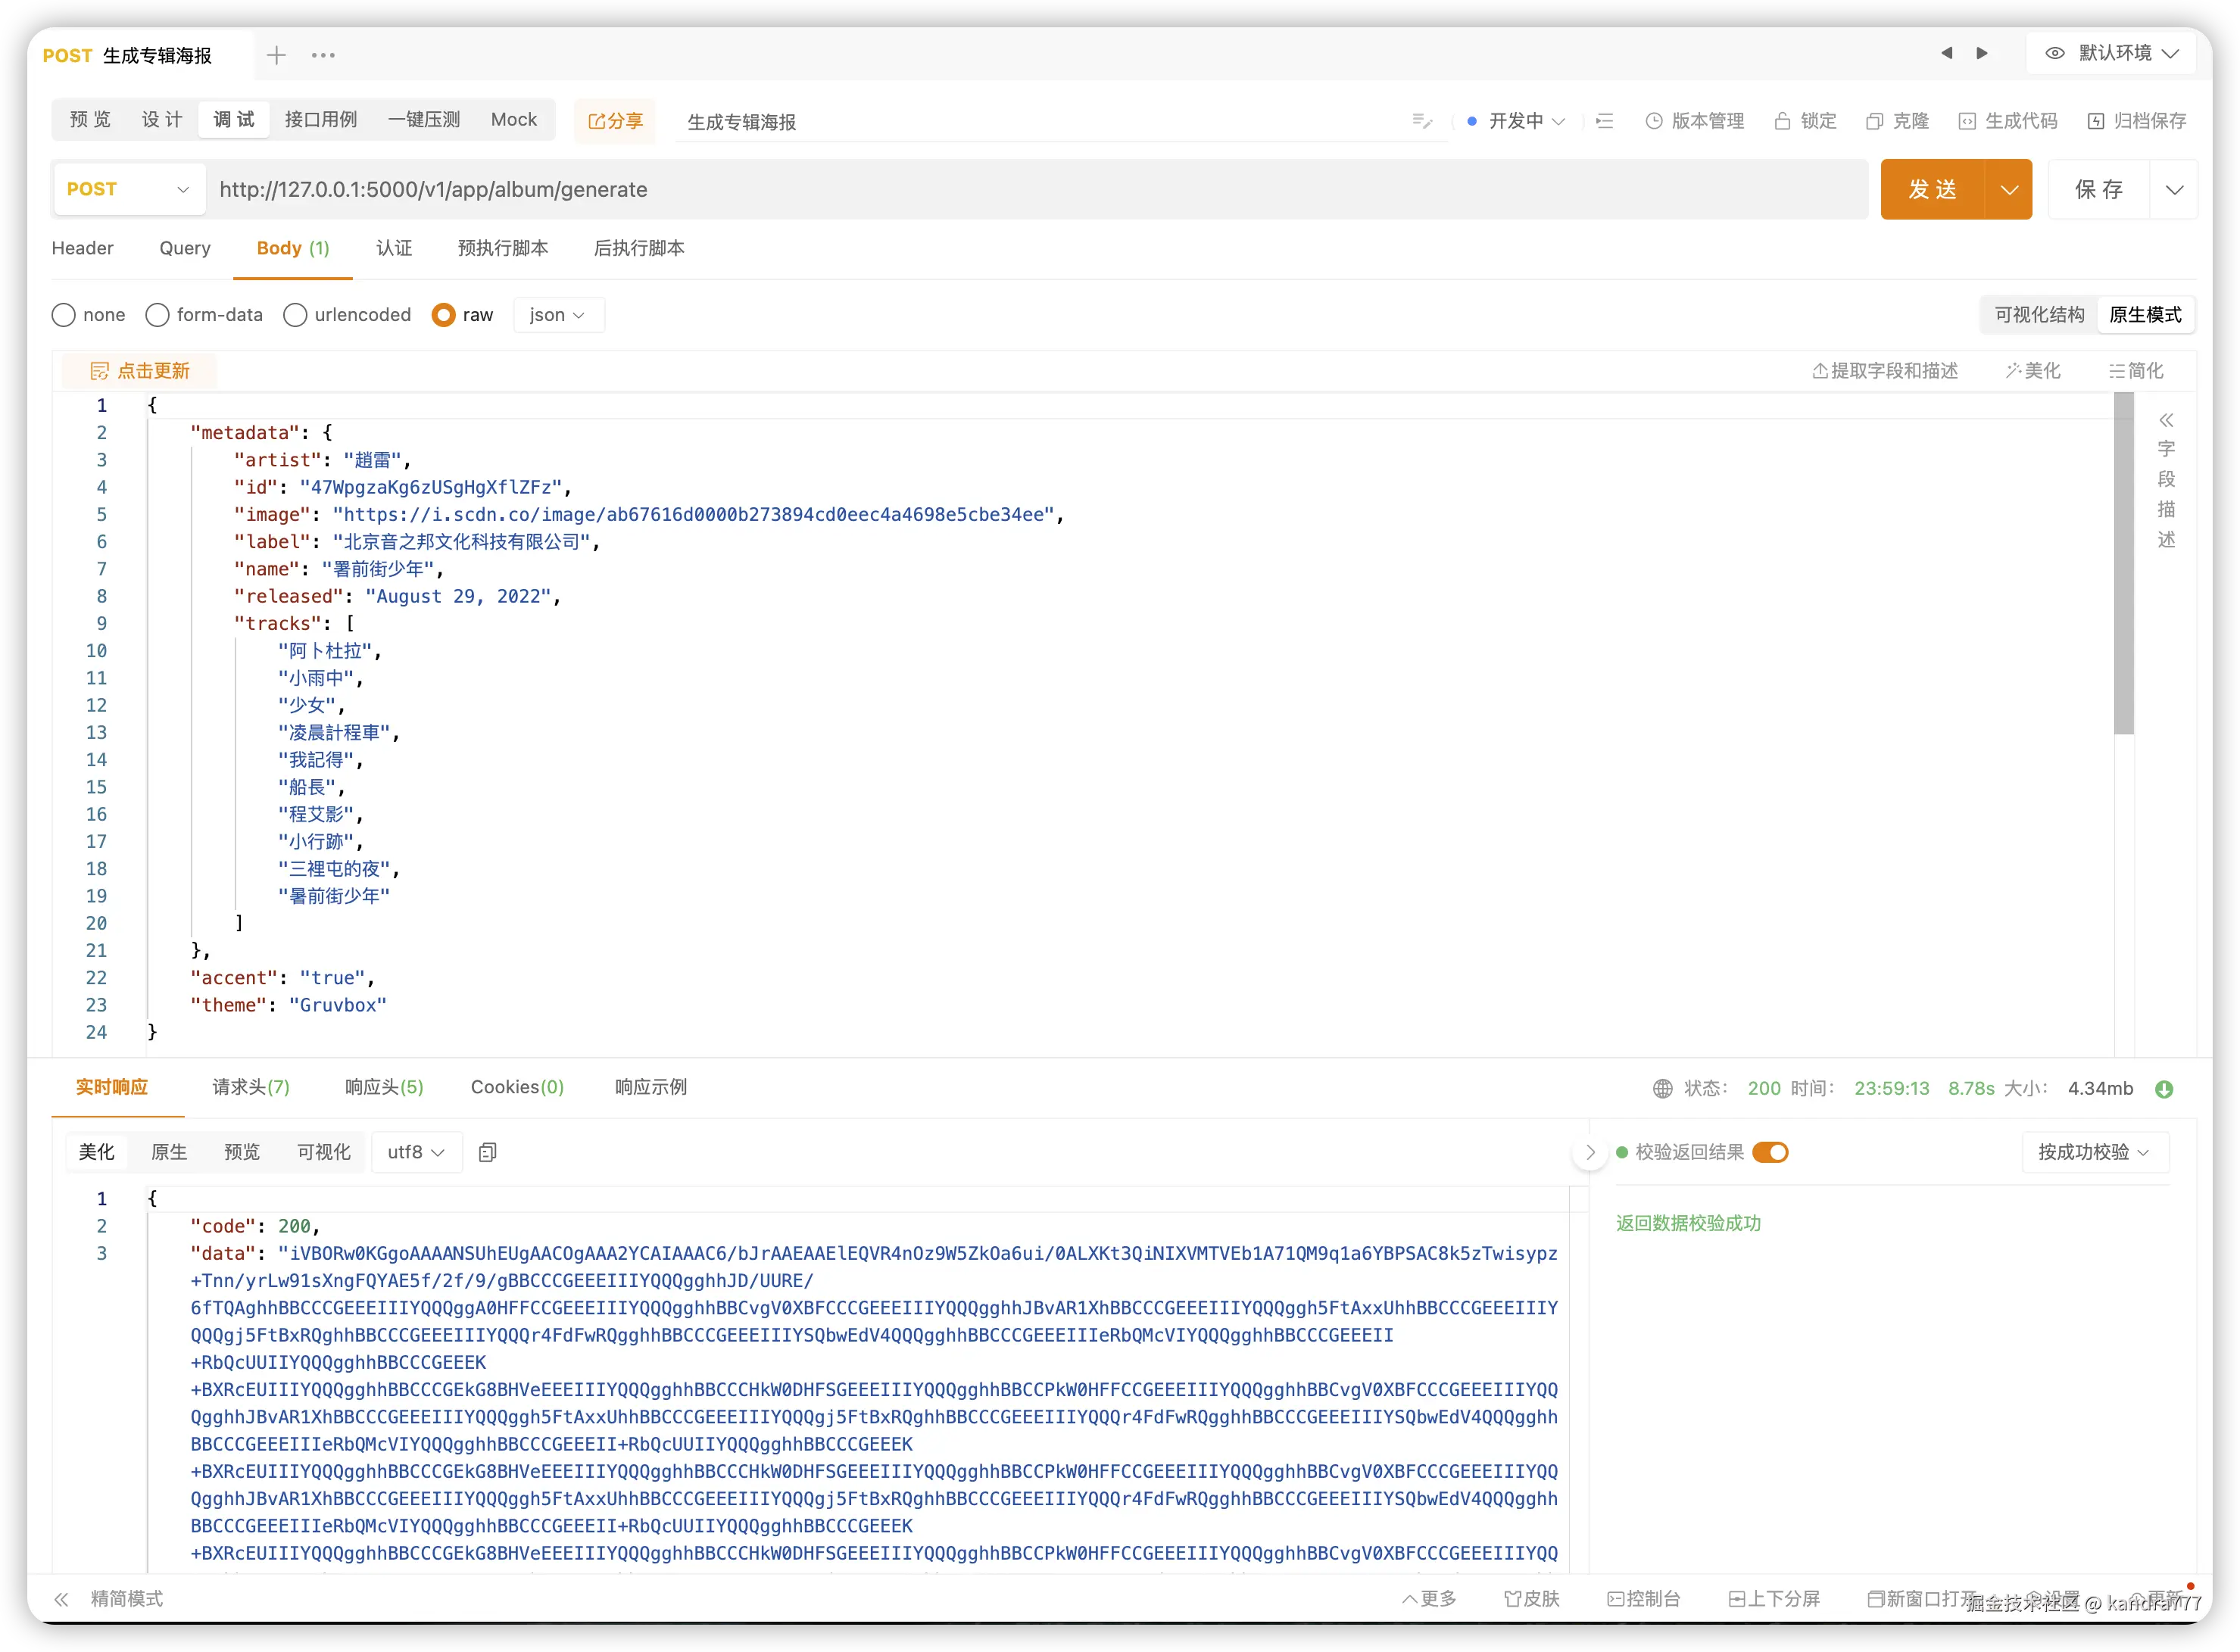Collapse the 字段描述 side panel arrows
Image resolution: width=2240 pixels, height=1652 pixels.
coord(2166,420)
